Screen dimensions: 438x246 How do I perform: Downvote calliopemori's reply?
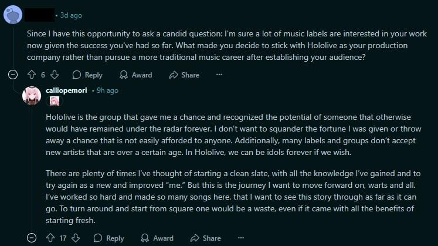click(x=76, y=238)
